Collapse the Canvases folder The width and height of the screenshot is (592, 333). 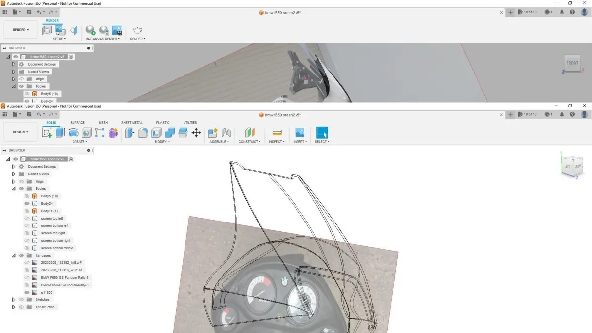(14, 255)
